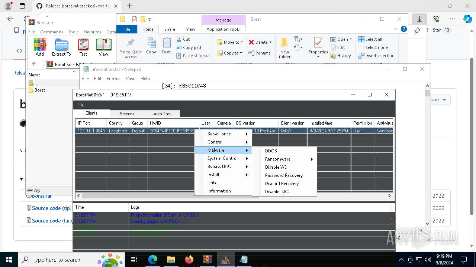Click Pin to Quick access in Explorer
Screen dimensions: 476x267
click(x=131, y=48)
